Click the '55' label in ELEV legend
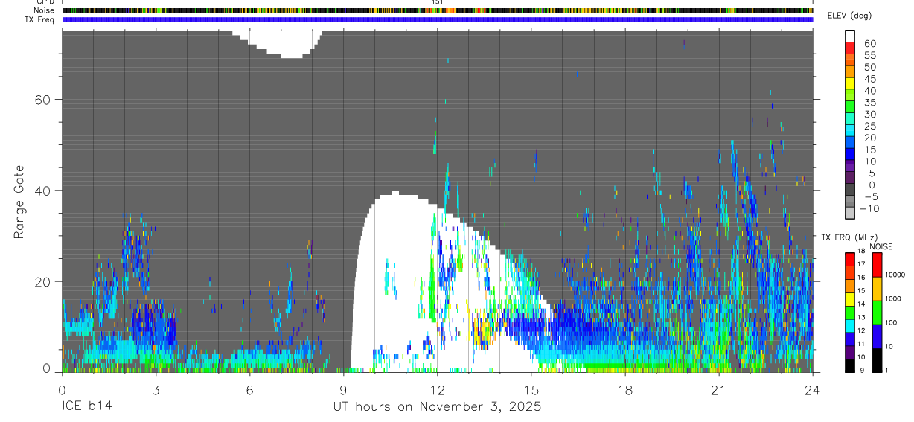 (x=870, y=55)
